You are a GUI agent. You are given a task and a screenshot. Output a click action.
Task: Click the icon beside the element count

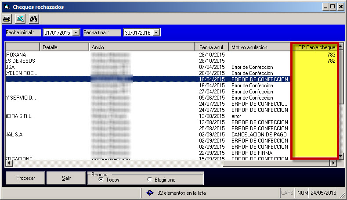149,193
